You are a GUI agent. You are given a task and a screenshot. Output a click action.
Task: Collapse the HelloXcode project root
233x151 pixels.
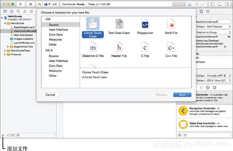(2, 18)
